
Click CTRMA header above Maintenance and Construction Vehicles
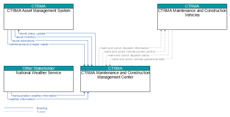[192, 6]
